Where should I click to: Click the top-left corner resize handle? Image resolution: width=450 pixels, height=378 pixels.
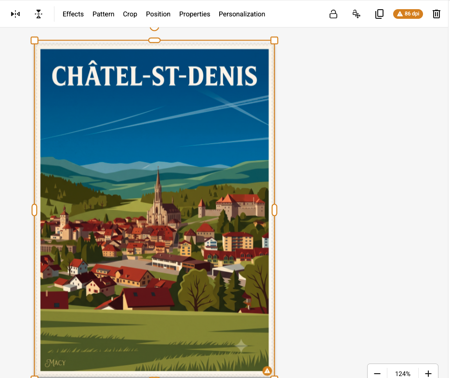point(34,40)
